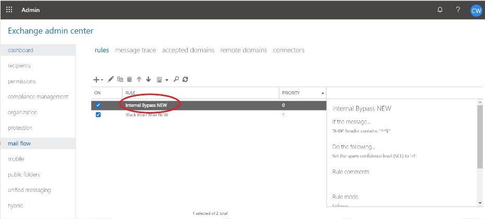
Task: Add a new rule with plus icon
Action: click(96, 79)
